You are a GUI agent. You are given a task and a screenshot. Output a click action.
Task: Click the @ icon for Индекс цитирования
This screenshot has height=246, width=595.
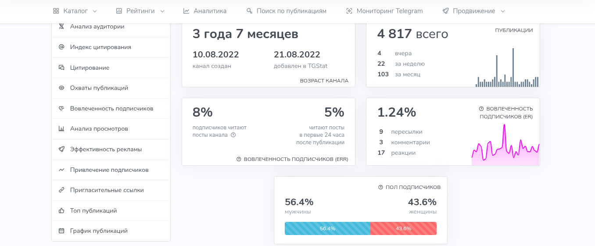61,47
